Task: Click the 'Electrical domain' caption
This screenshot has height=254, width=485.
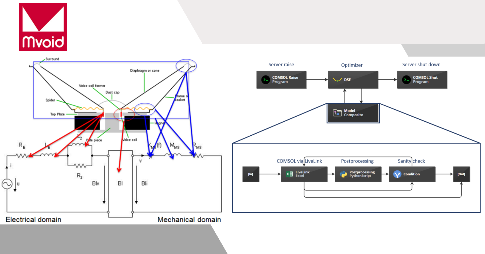Action: coord(33,219)
